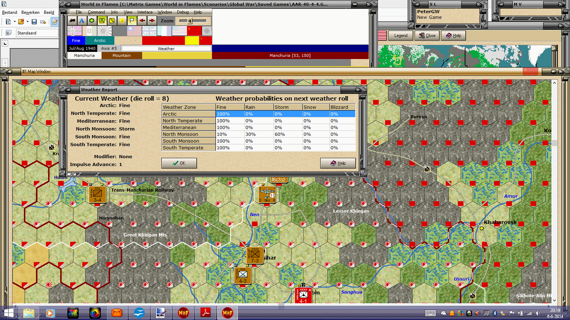570x320 pixels.
Task: Click the teal Arctic zone indicator
Action: [100, 41]
